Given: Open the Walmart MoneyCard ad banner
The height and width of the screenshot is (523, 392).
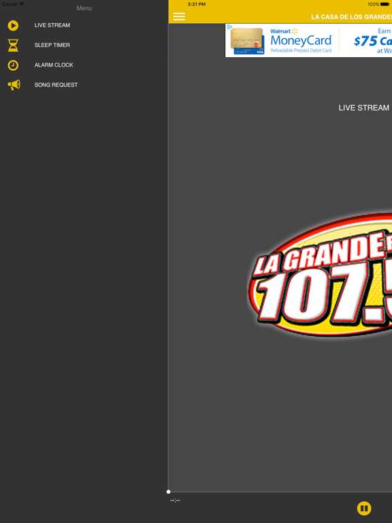Looking at the screenshot, I should [x=308, y=40].
